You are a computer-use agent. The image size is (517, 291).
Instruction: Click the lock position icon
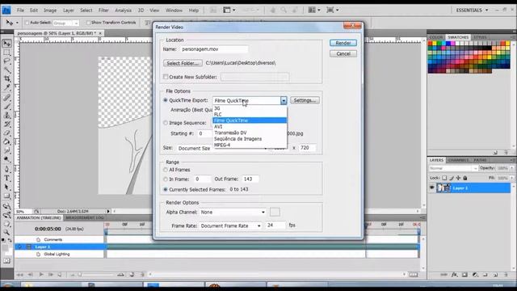click(458, 178)
